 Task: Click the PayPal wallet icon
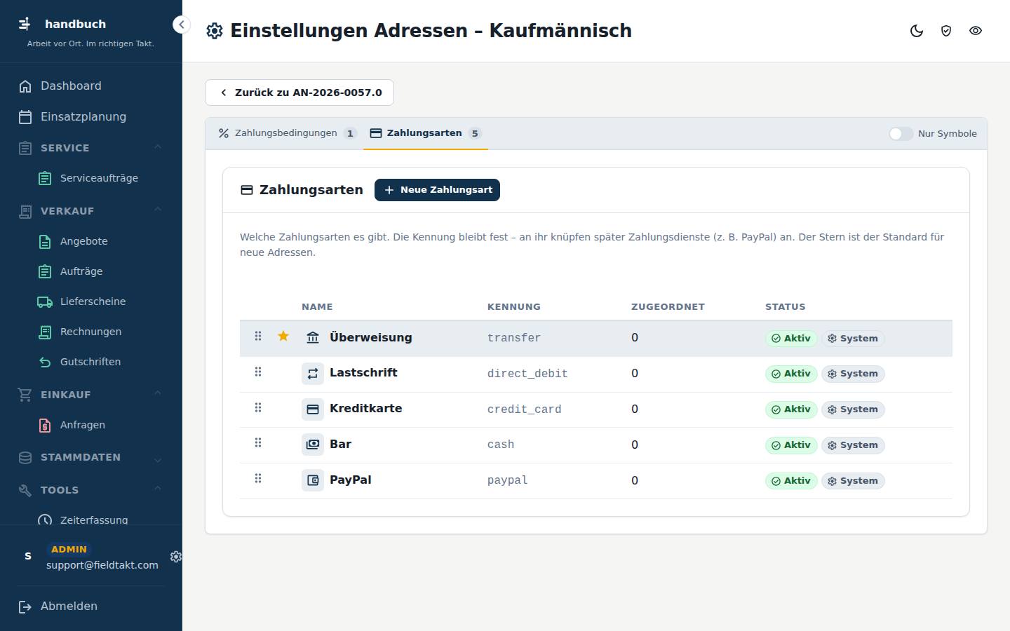pos(313,480)
